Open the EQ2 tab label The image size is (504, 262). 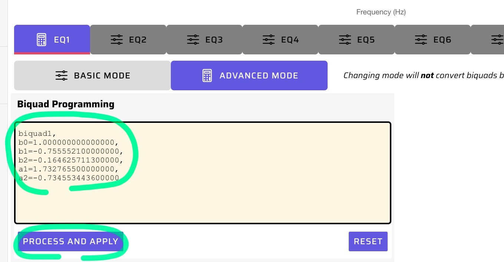point(138,40)
